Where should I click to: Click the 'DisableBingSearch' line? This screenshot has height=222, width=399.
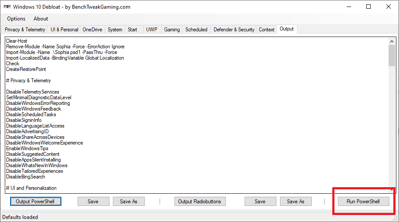click(25, 177)
